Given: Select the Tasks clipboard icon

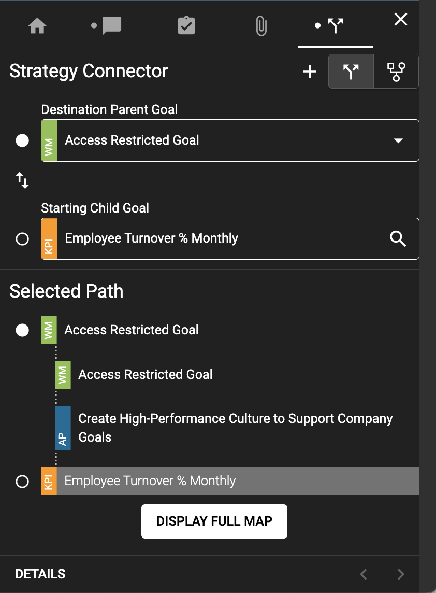Looking at the screenshot, I should 186,24.
